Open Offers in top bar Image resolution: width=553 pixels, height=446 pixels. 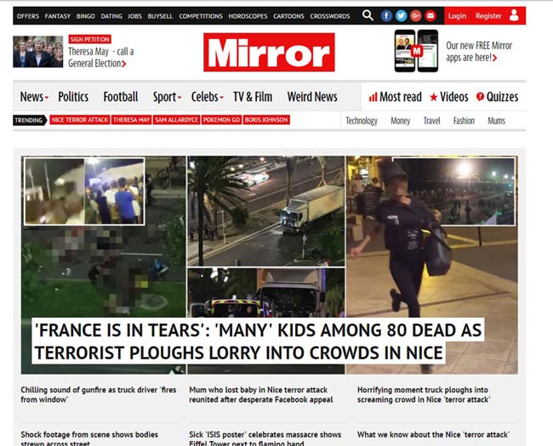[28, 16]
